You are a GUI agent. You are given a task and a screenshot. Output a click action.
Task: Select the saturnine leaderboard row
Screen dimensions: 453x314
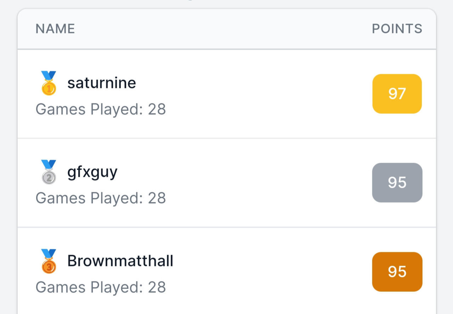227,94
